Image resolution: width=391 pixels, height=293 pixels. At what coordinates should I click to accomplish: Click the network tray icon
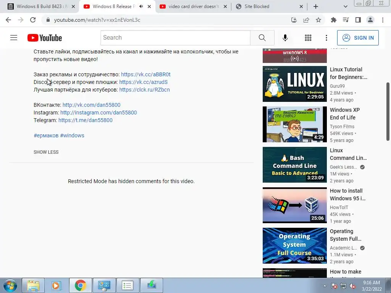point(343,286)
